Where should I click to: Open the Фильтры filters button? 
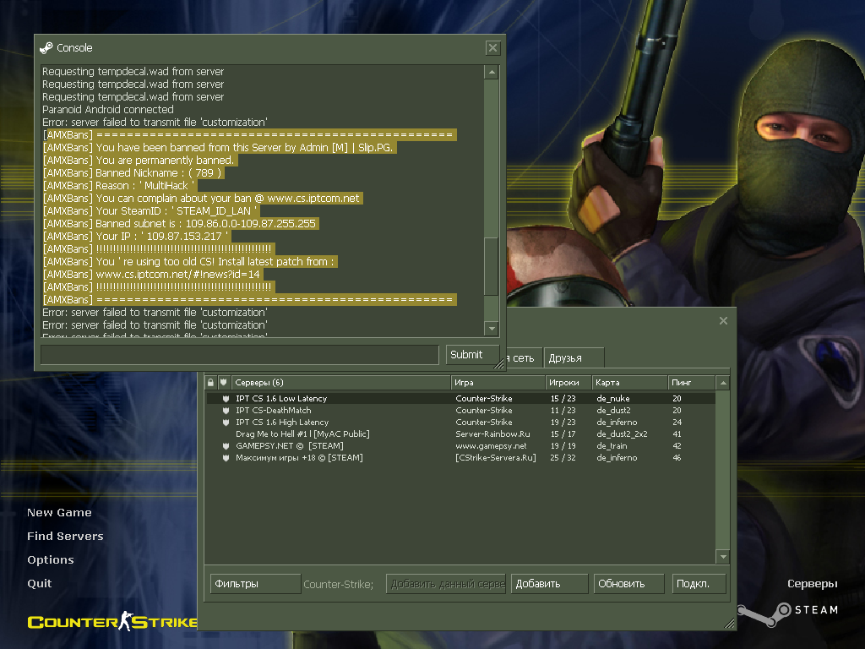click(255, 584)
